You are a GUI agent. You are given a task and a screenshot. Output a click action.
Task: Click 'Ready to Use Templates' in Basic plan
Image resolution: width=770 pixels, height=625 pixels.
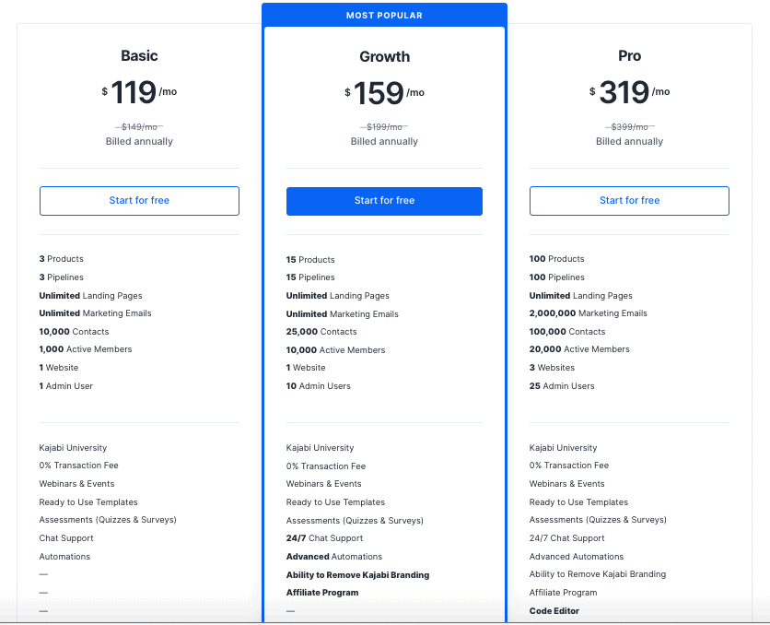click(x=88, y=502)
